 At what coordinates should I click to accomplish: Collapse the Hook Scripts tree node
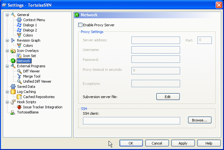7,102
